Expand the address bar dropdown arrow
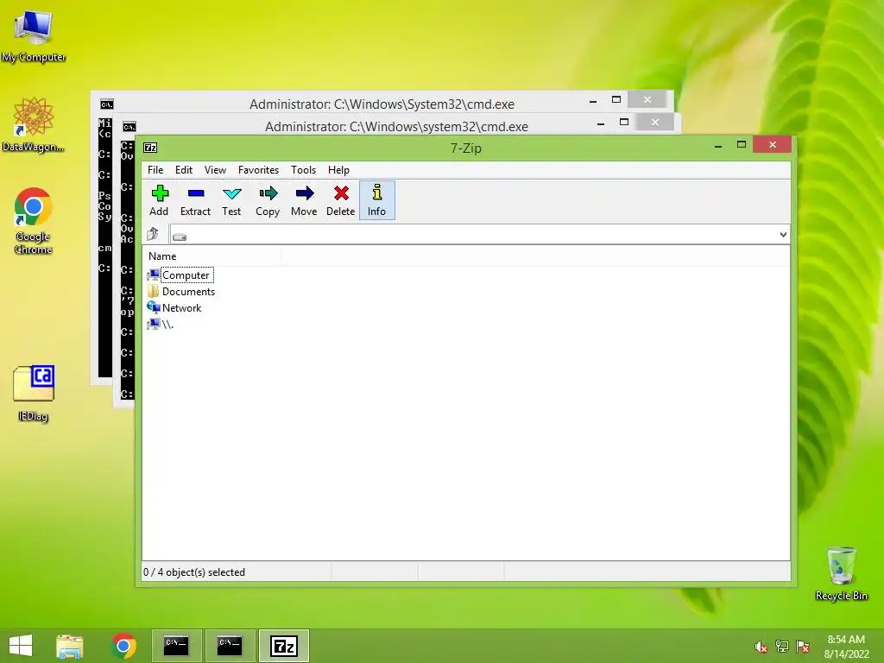 [783, 235]
